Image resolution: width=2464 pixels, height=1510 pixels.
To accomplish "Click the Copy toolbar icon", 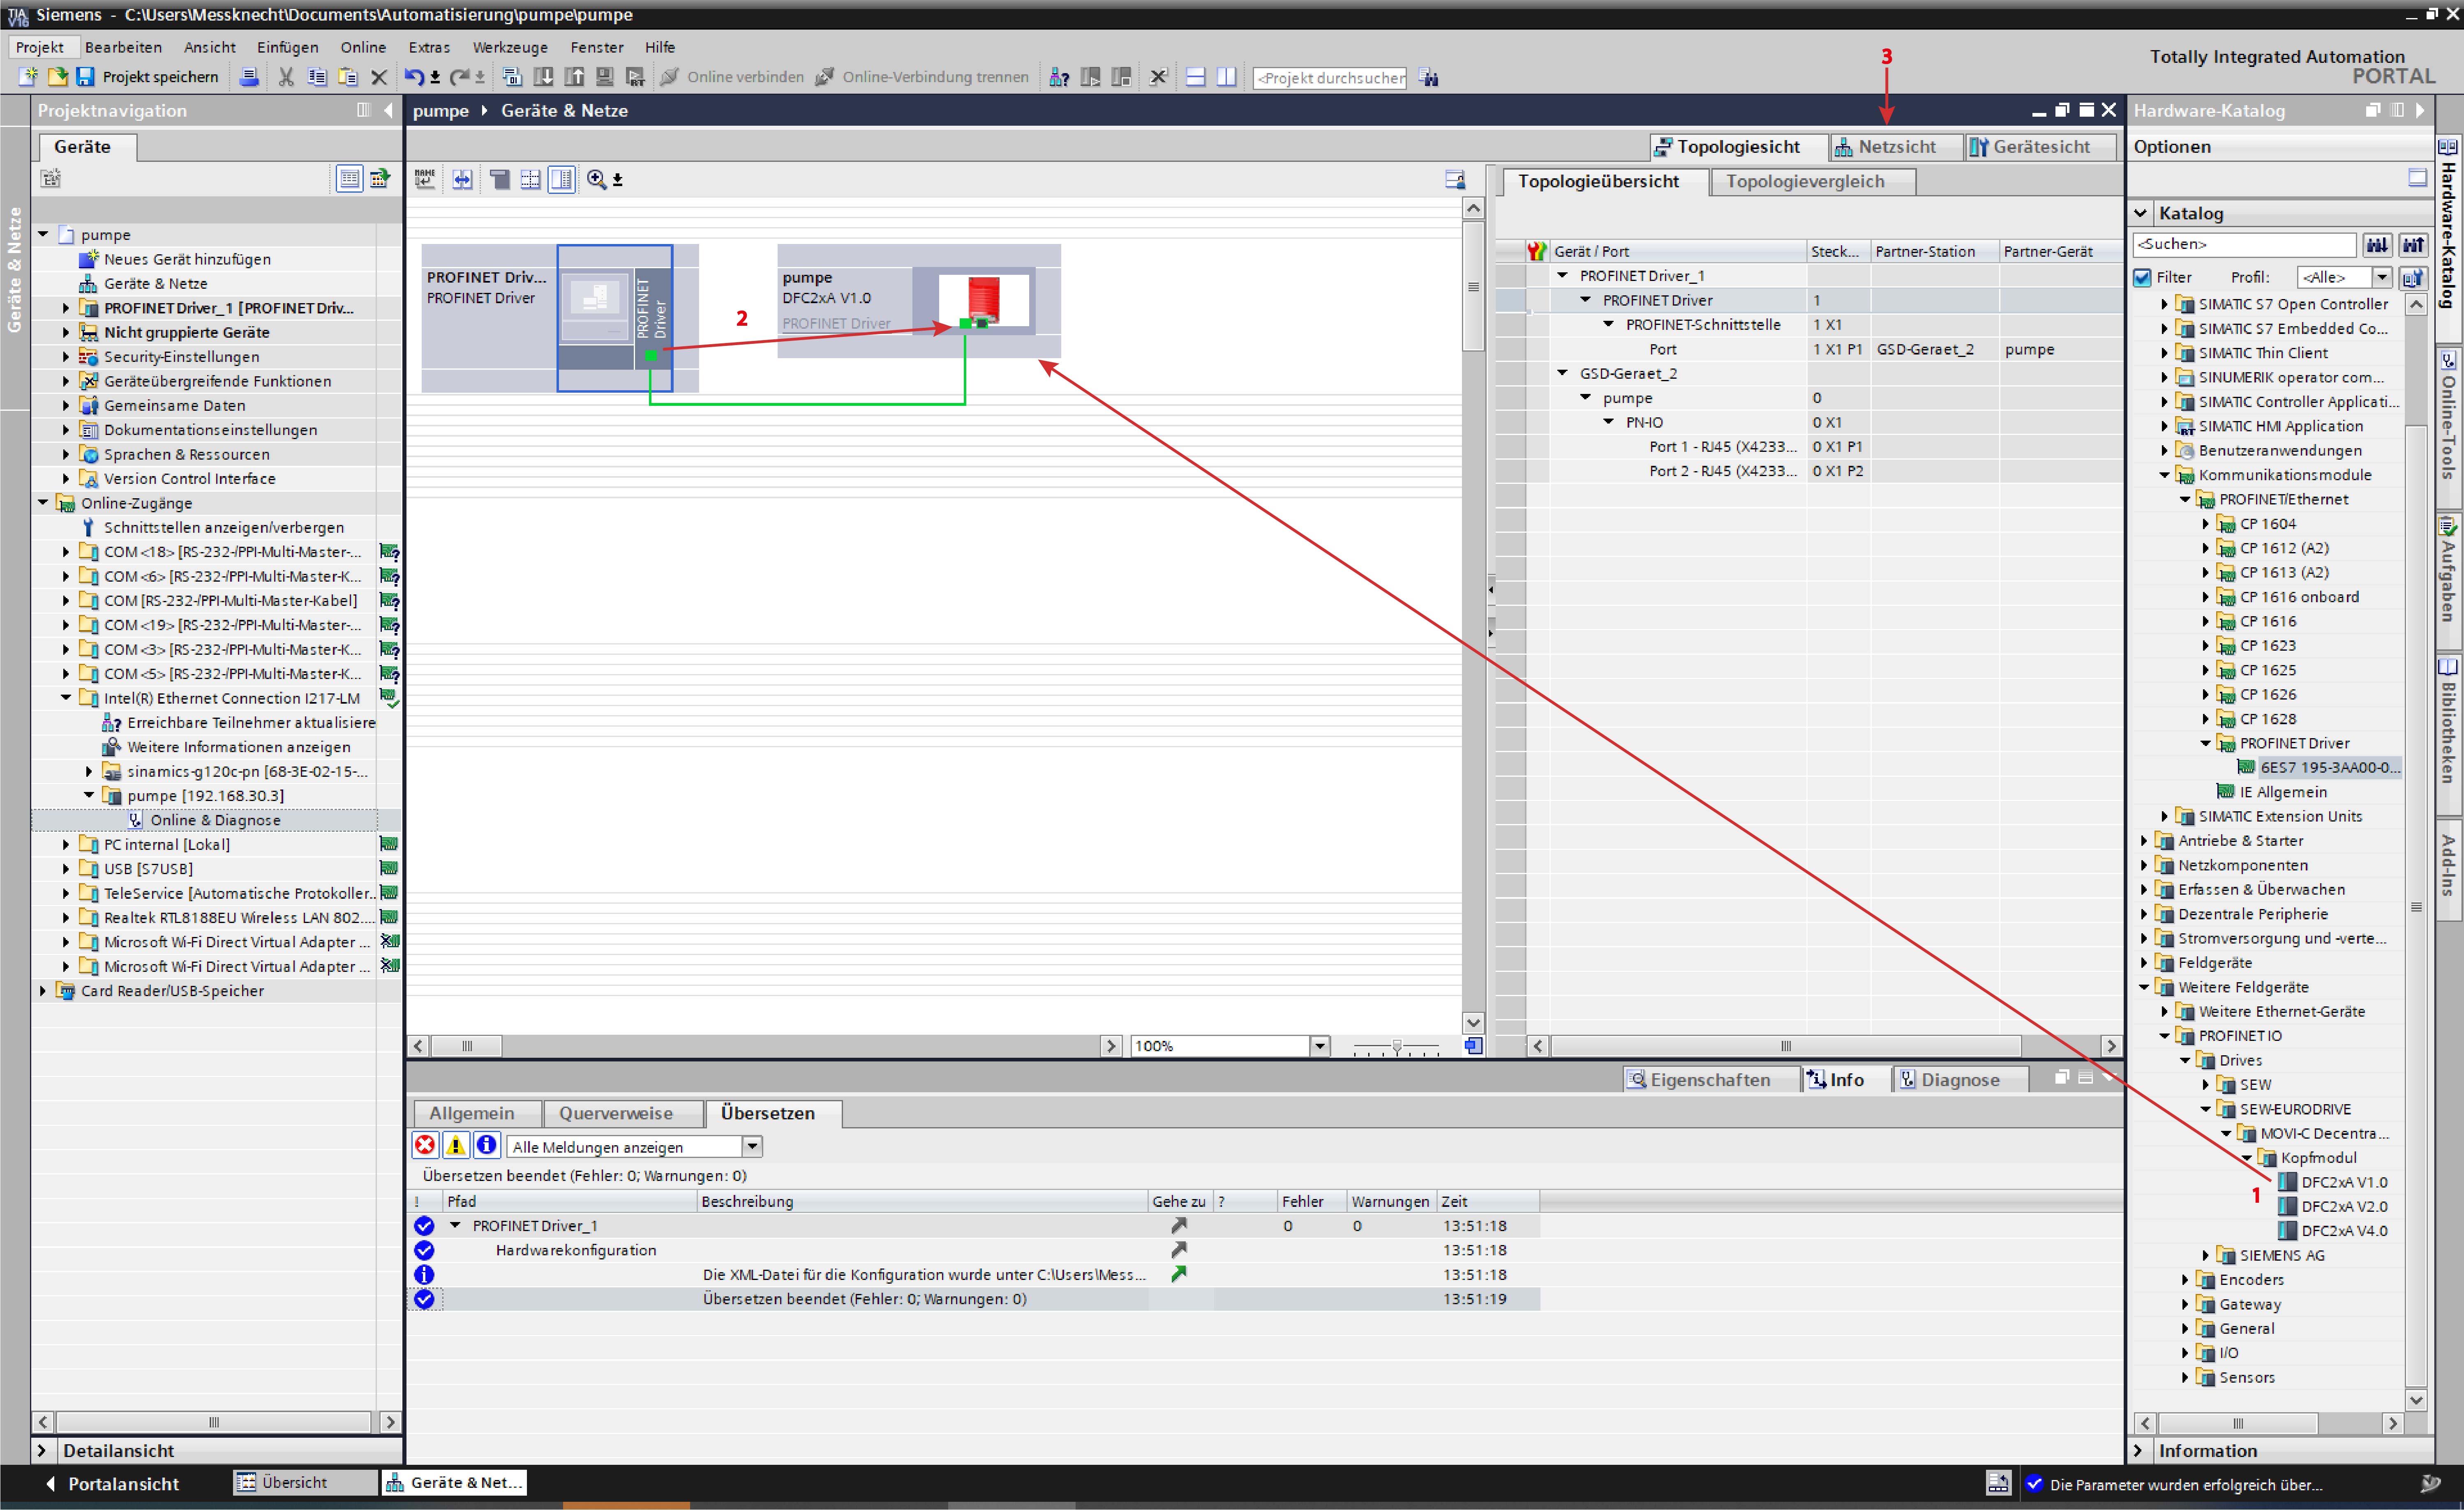I will 317,77.
